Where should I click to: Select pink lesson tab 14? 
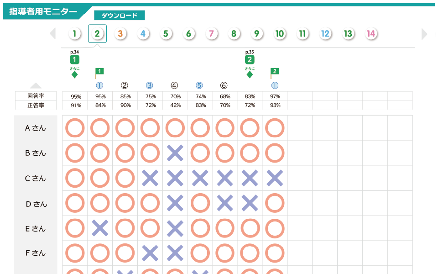tap(371, 33)
